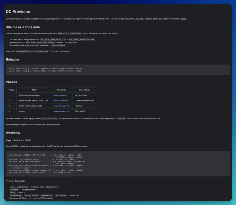Click 'If the user asks for a specific phase' sentence
The height and width of the screenshot is (205, 236).
pyautogui.click(x=33, y=125)
